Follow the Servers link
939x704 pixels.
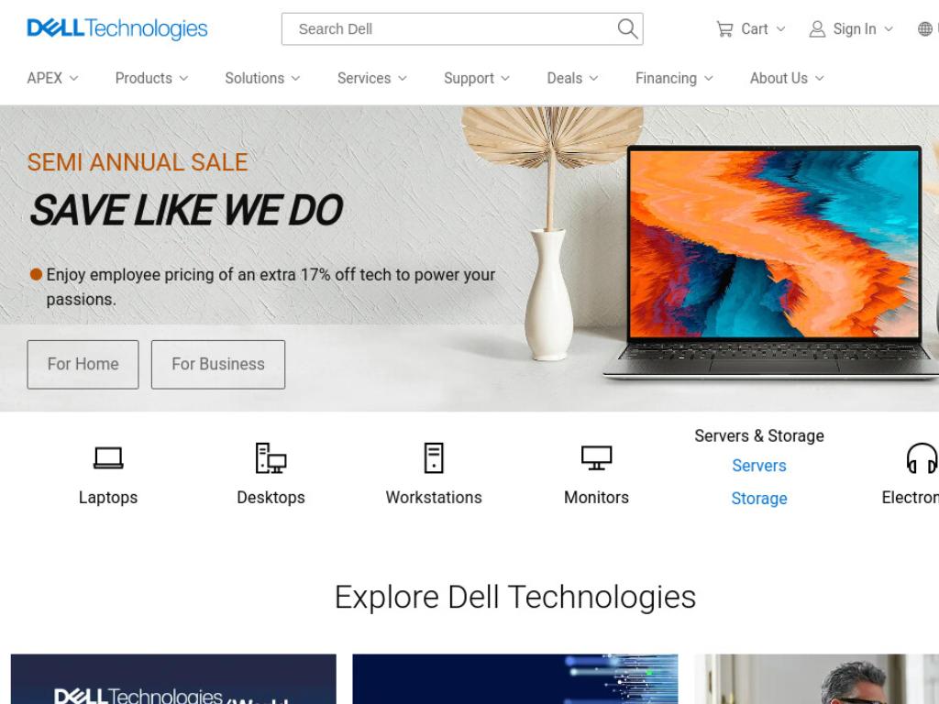coord(758,466)
